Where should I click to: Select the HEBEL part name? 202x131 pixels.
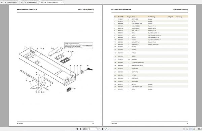[x=133, y=56]
